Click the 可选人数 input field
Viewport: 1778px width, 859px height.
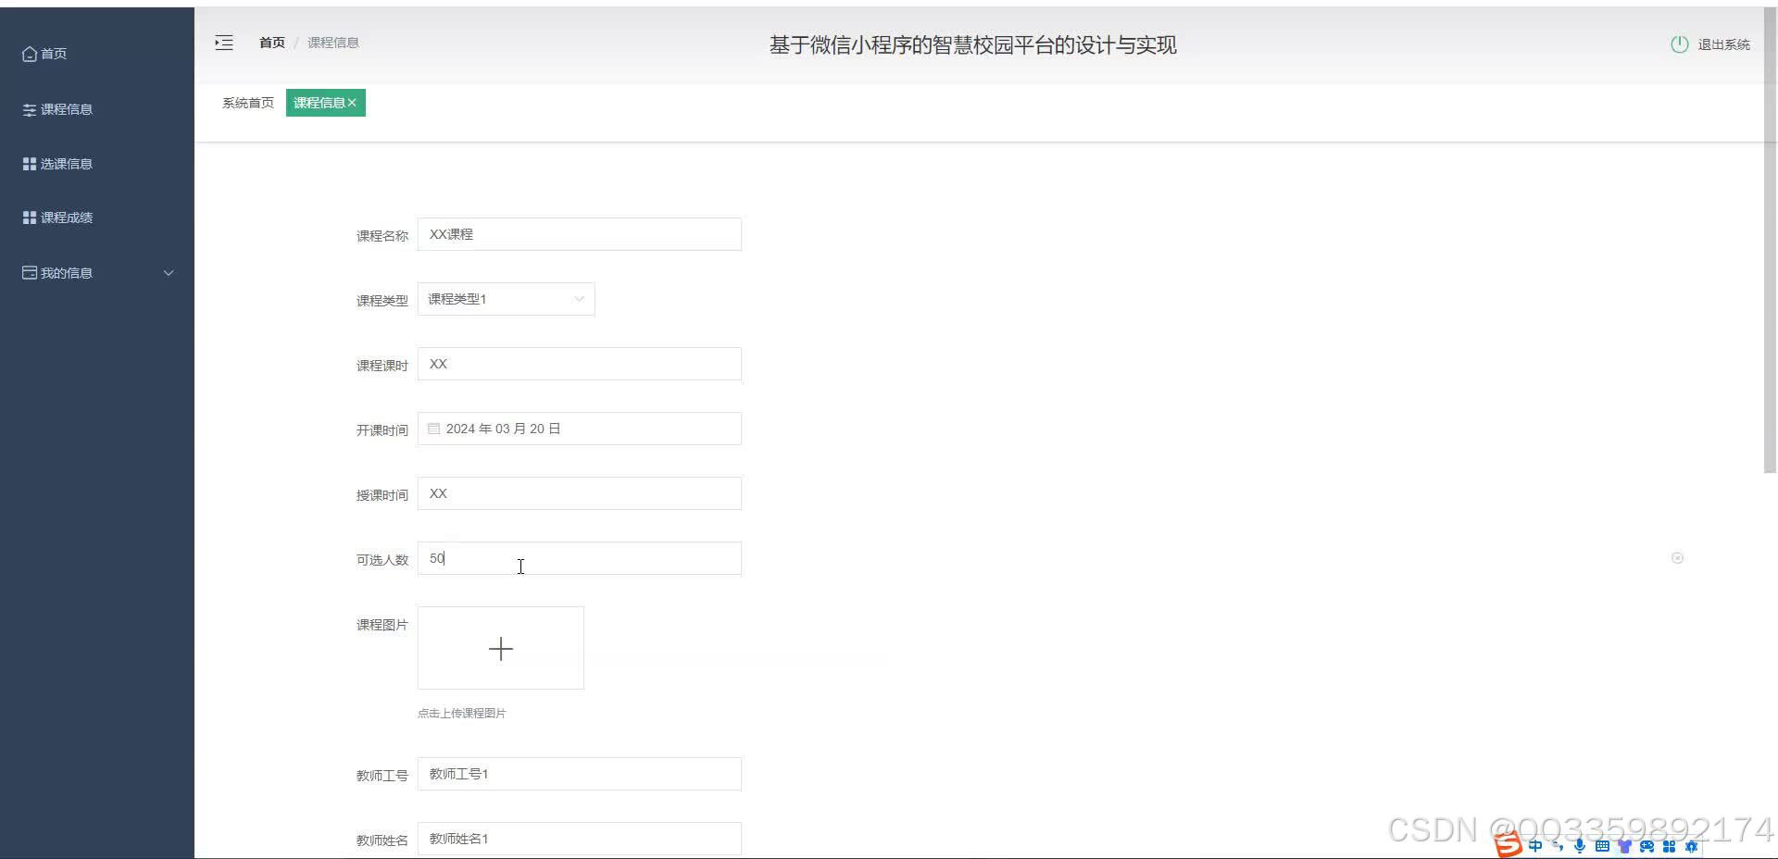580,558
